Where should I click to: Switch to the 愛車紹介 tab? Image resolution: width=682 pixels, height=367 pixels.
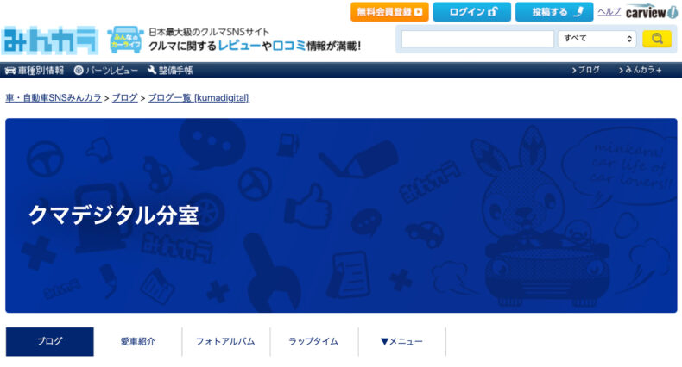[137, 341]
